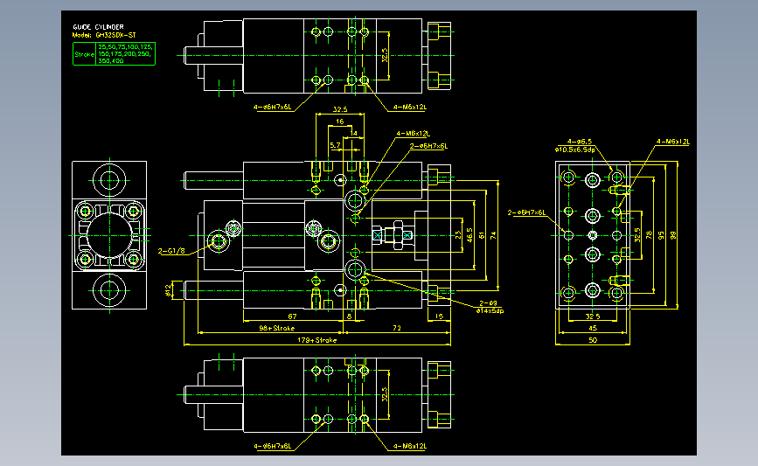Click "4-ø6H7x6L" callout under the top view
The height and width of the screenshot is (466, 758).
coord(273,108)
